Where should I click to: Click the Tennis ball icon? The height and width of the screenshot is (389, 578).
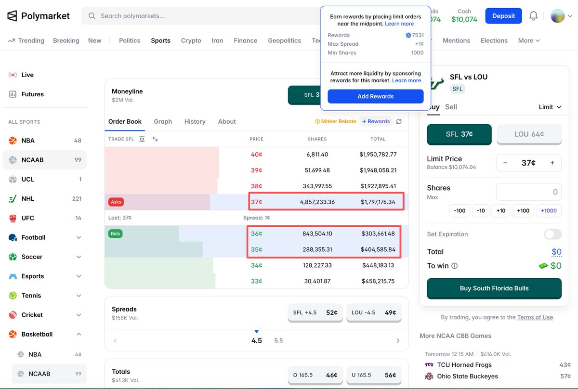(13, 296)
